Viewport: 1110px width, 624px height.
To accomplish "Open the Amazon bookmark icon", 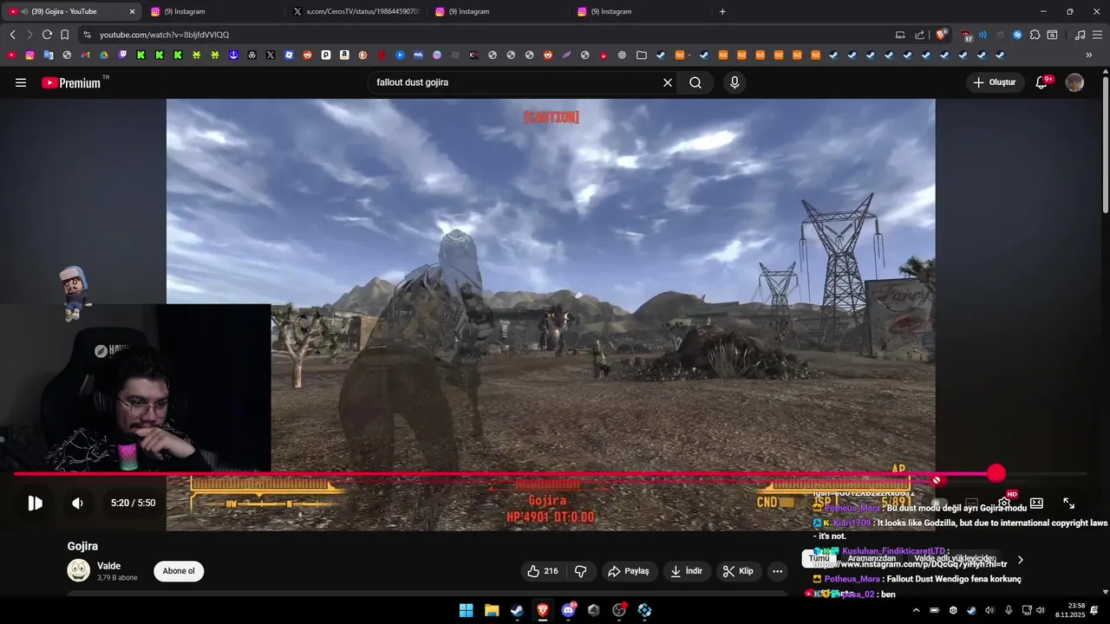I will [344, 55].
